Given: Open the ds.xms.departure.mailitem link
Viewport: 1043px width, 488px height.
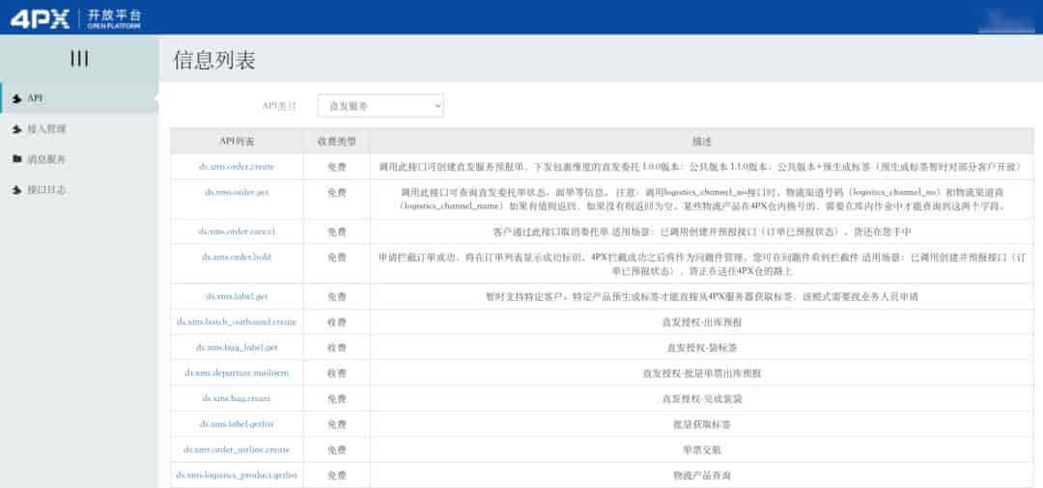Looking at the screenshot, I should click(x=237, y=373).
